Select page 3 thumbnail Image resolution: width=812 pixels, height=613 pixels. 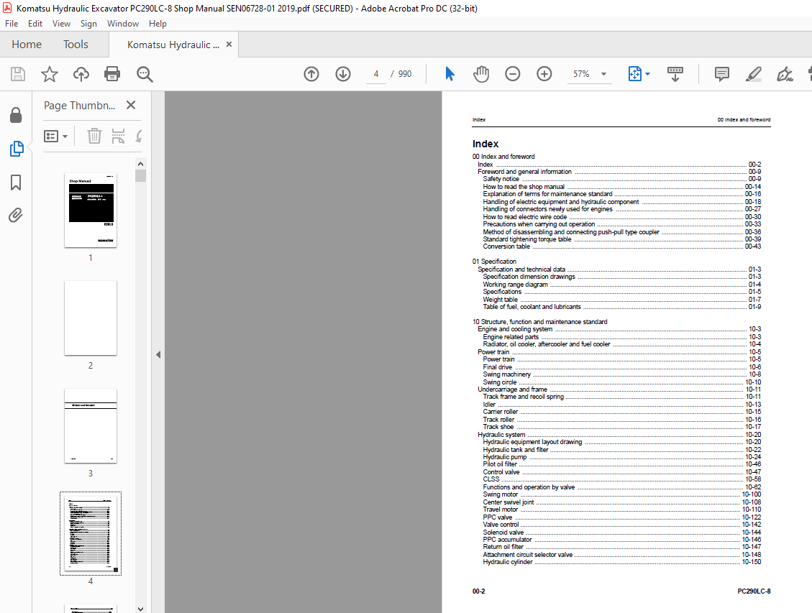[x=91, y=425]
